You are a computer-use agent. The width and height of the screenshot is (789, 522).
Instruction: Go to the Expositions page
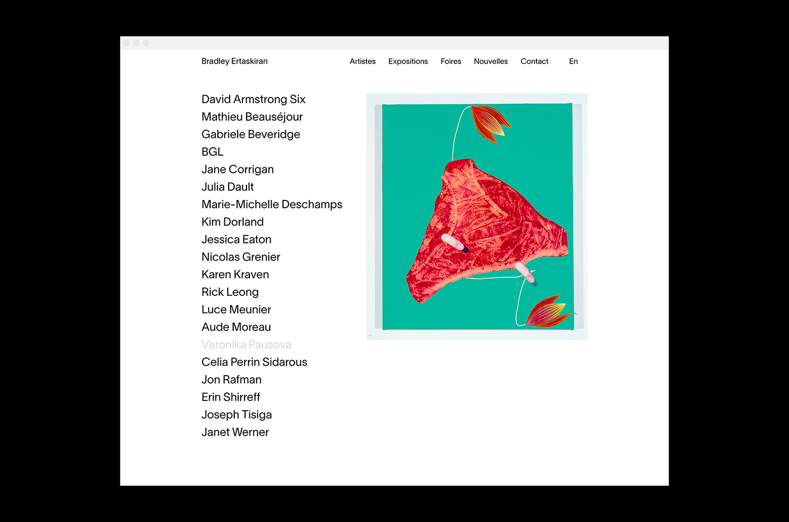pyautogui.click(x=408, y=61)
